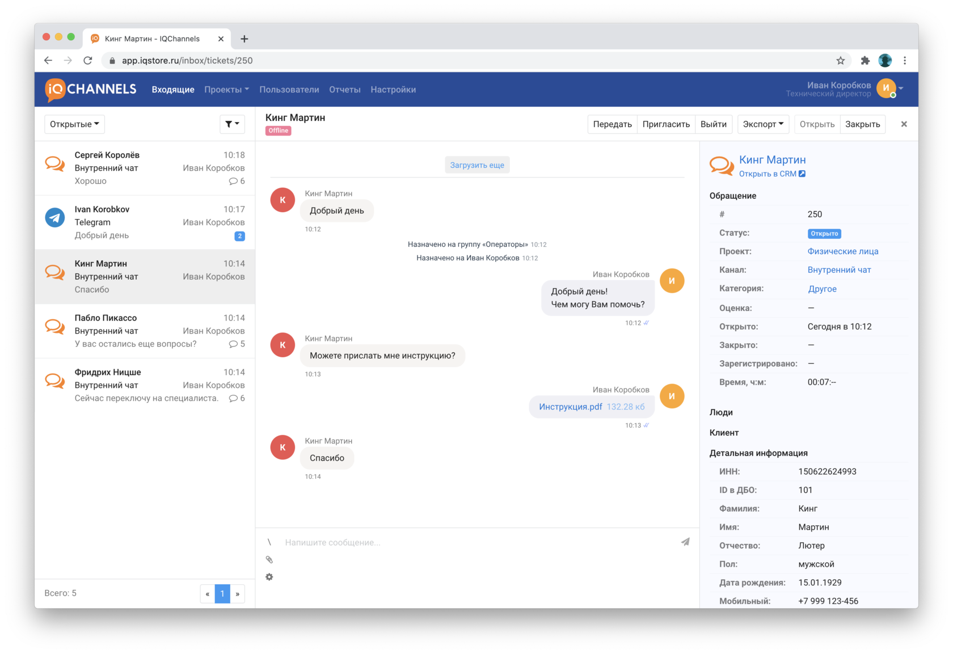The height and width of the screenshot is (654, 953).
Task: Click the Telegram icon for Ivan Korobkov
Action: click(x=55, y=217)
